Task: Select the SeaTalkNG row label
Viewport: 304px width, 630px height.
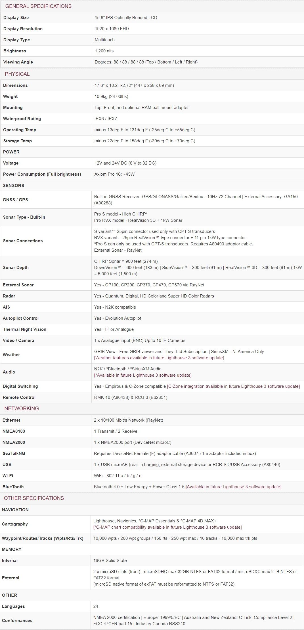Action: (x=14, y=453)
